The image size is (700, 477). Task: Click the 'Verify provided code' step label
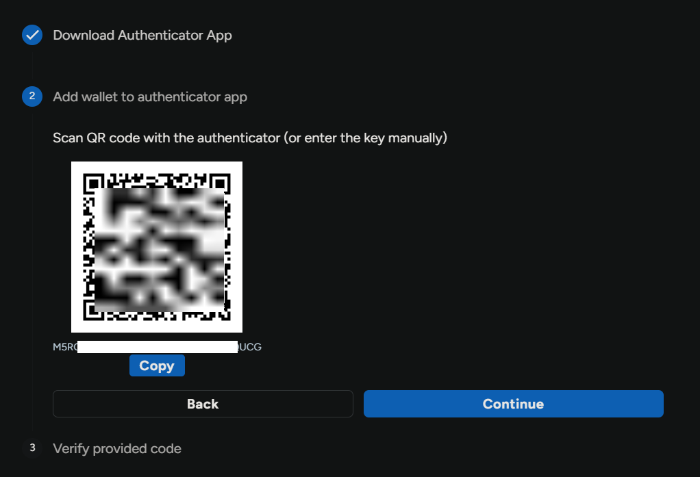(116, 448)
